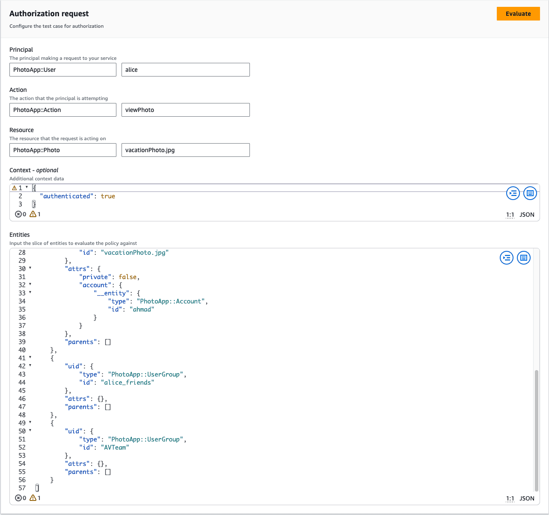This screenshot has height=515, width=549.
Task: Click the error count icon under Entities editor
Action: tap(18, 498)
